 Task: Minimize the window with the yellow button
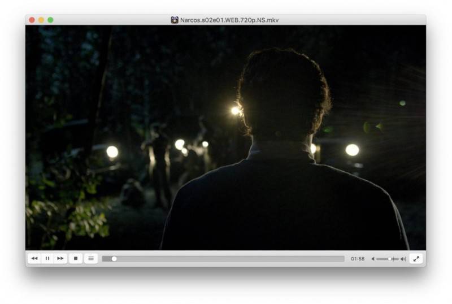[41, 20]
